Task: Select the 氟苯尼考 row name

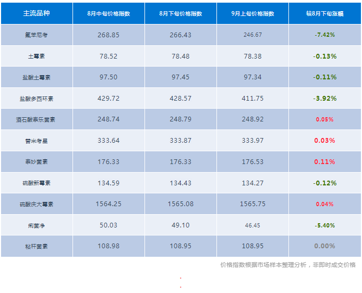Action: click(36, 35)
